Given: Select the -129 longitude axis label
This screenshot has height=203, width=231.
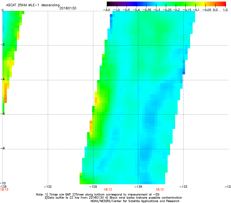Looking at the screenshot, I should [93, 187].
